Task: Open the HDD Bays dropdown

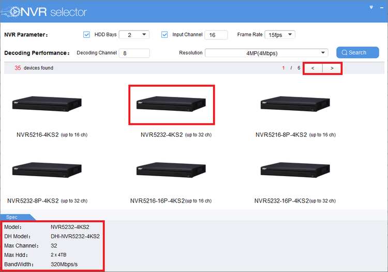Action: coord(134,35)
